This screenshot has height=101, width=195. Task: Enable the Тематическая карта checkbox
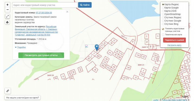click(x=163, y=35)
